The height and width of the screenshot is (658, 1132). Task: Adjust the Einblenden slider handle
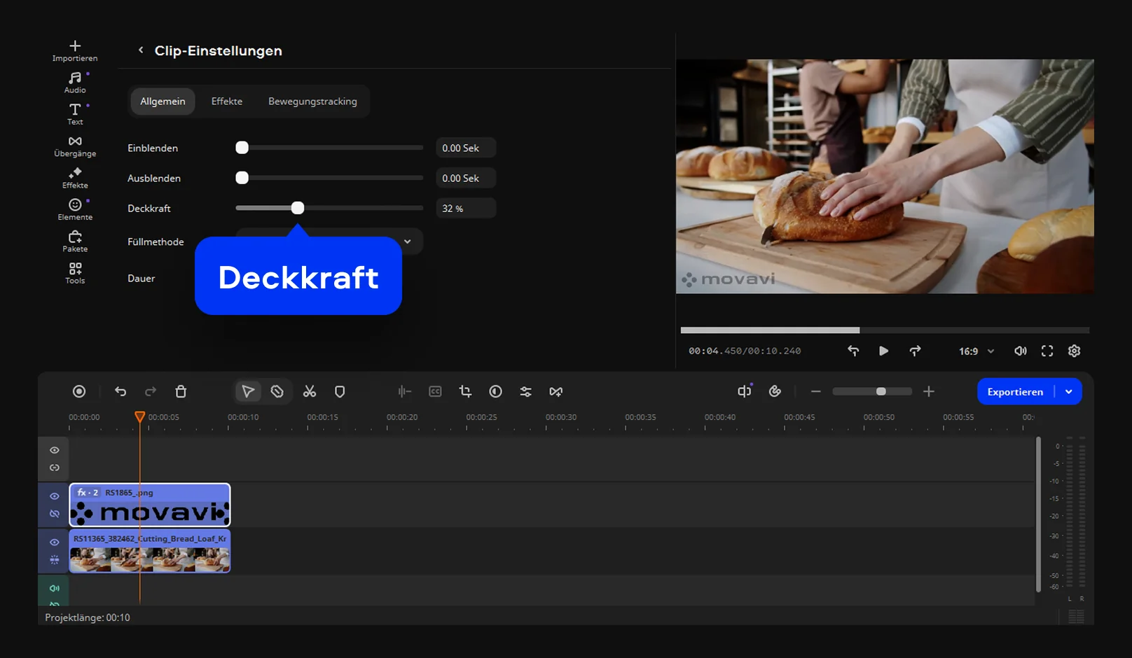(x=242, y=148)
